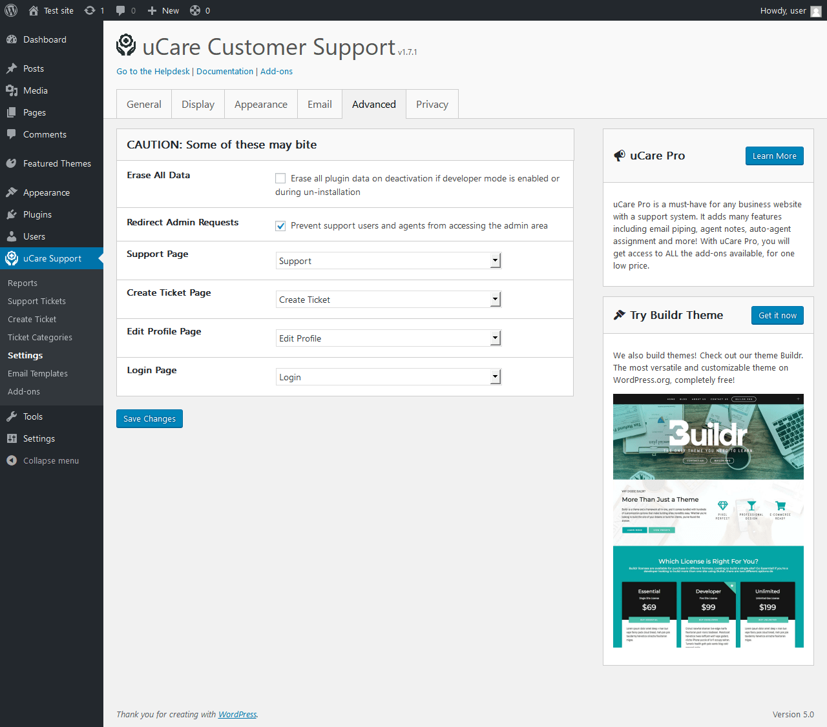The image size is (827, 727).
Task: Select the Advanced tab
Action: [x=374, y=104]
